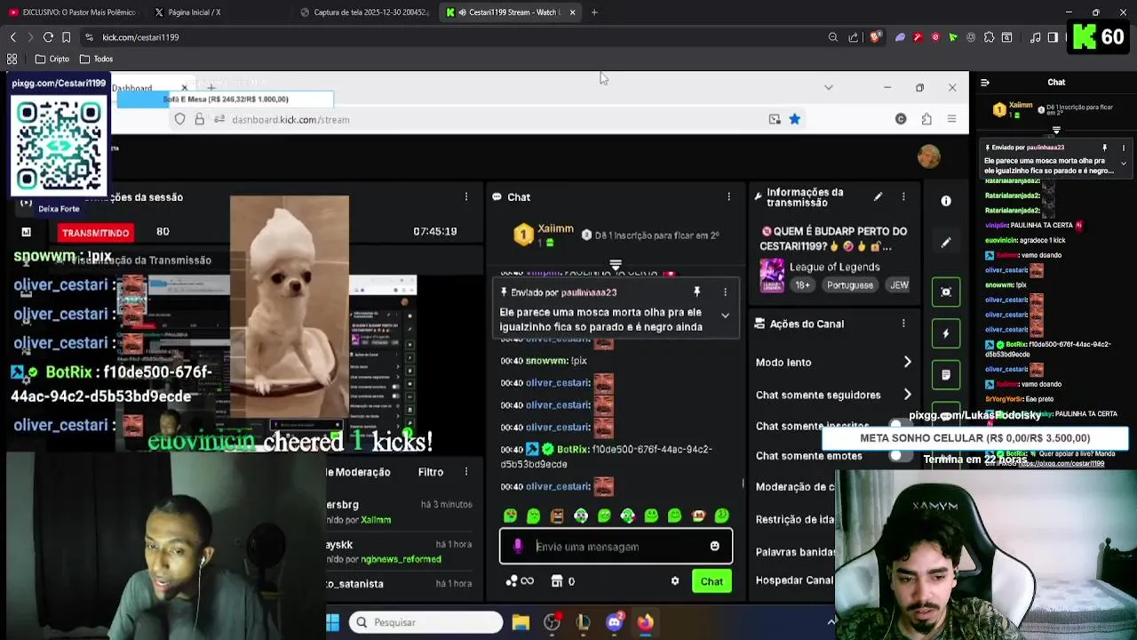Open Firefox hamburger menu

coord(951,119)
